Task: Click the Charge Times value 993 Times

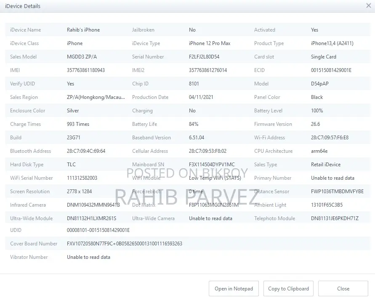Action: tap(78, 124)
